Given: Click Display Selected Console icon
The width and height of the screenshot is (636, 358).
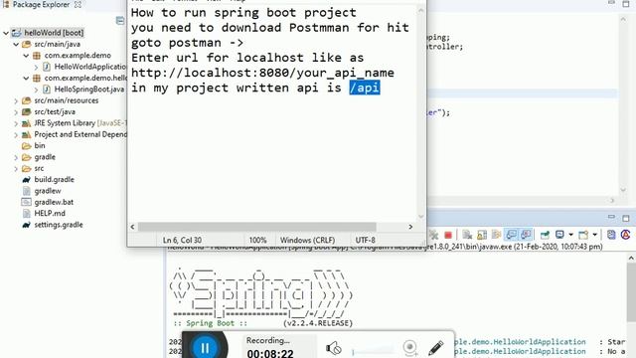Looking at the screenshot, I should point(559,235).
